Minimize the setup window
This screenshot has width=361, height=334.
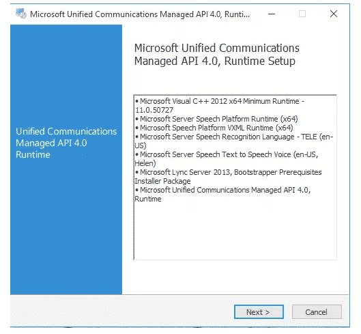(272, 14)
